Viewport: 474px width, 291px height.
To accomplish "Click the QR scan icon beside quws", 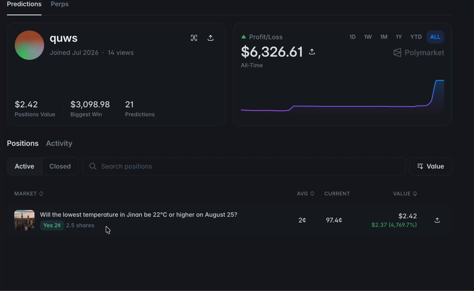I will (x=194, y=38).
